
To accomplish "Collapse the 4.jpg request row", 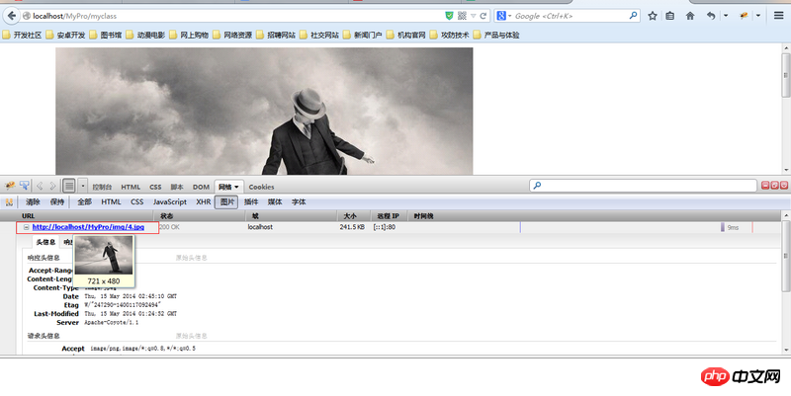I will pyautogui.click(x=27, y=227).
